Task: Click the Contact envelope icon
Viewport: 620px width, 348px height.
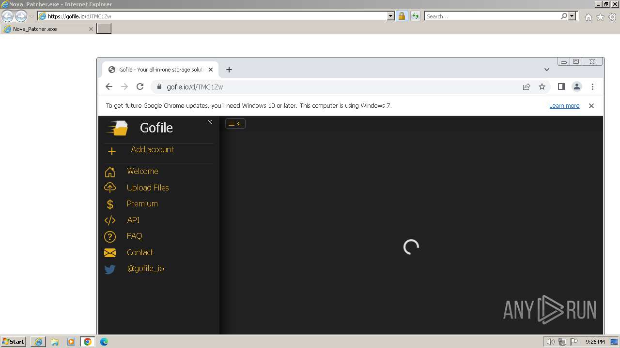Action: (110, 253)
